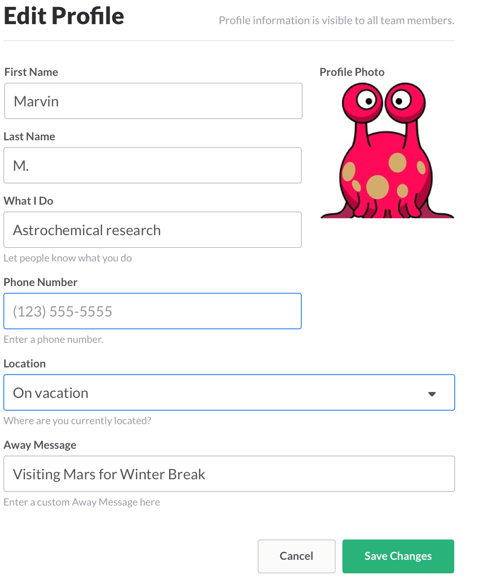Viewport: 478px width, 581px height.
Task: Click the 'What I Do' label
Action: pos(28,201)
